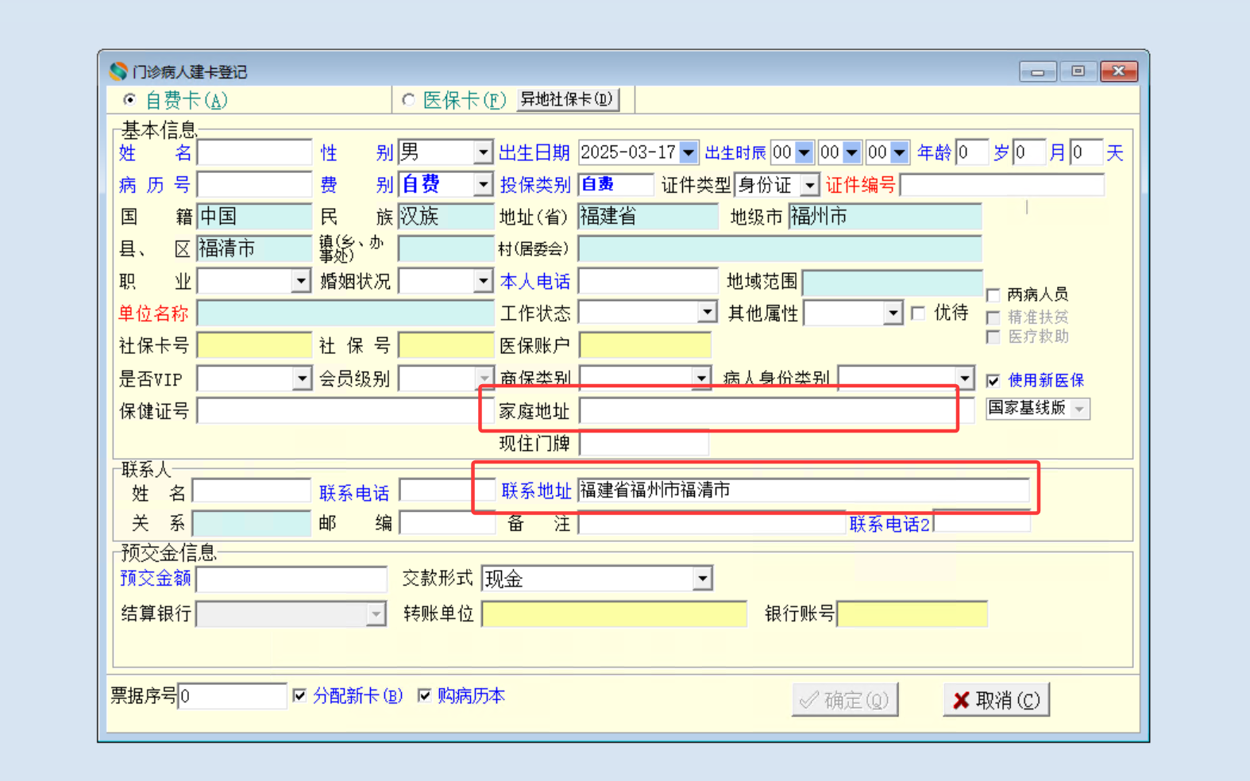Image resolution: width=1250 pixels, height=781 pixels.
Task: Click the 病历号 input field
Action: (x=254, y=185)
